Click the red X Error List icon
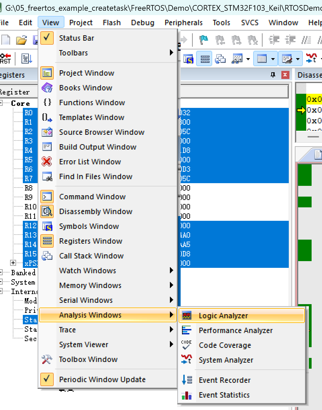 [47, 162]
